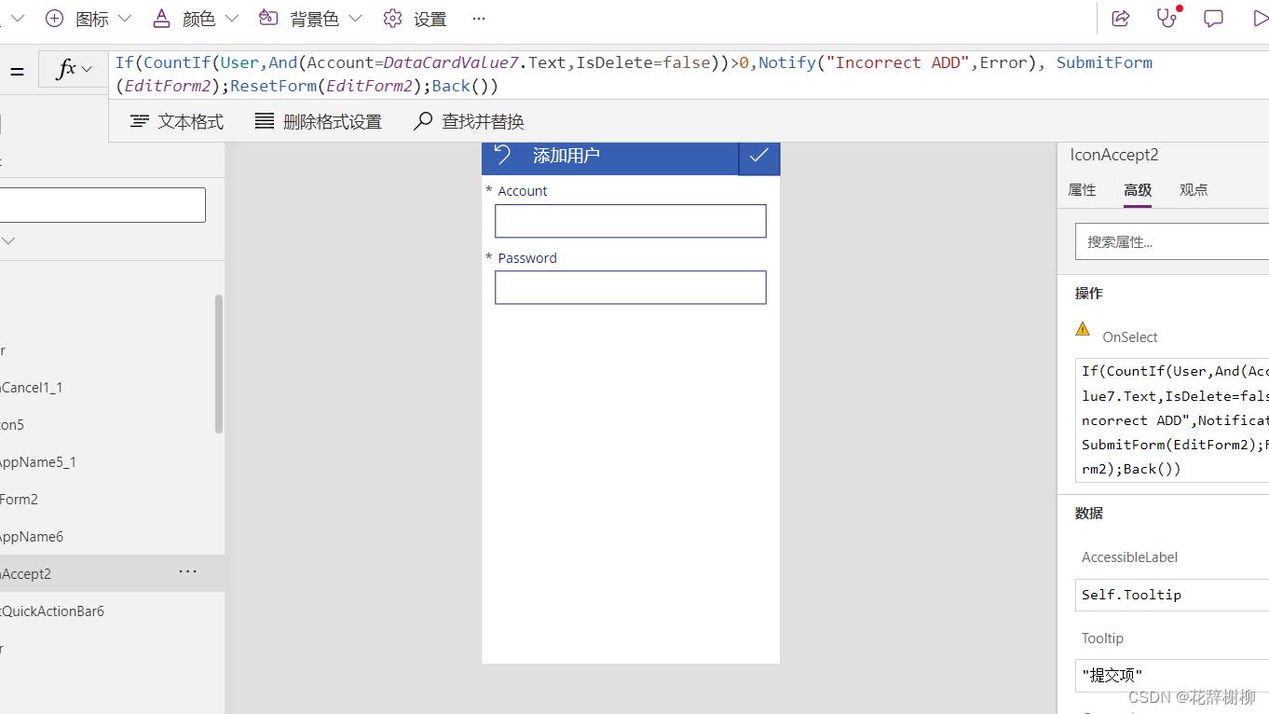Click the OnSelect warning triangle icon
Image resolution: width=1269 pixels, height=714 pixels.
click(x=1083, y=329)
